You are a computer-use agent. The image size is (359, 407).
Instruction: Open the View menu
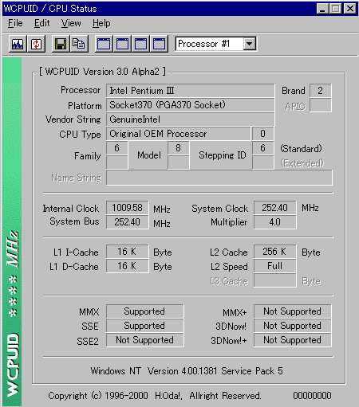[71, 23]
